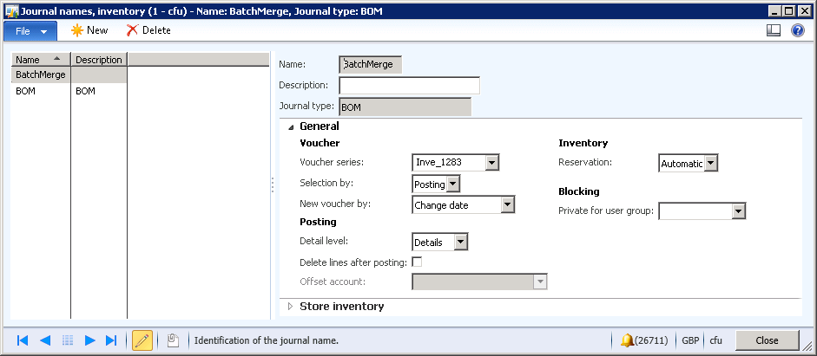The image size is (817, 356).
Task: Open the File menu
Action: pos(30,30)
